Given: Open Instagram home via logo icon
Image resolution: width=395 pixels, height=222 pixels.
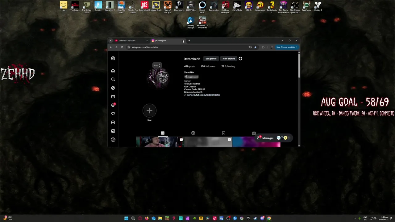Looking at the screenshot, I should click(113, 58).
